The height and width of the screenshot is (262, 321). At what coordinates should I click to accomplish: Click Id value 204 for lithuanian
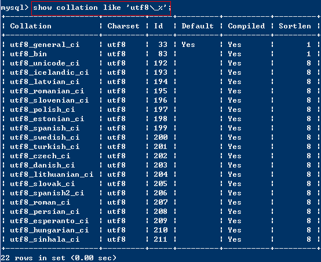[x=160, y=174]
